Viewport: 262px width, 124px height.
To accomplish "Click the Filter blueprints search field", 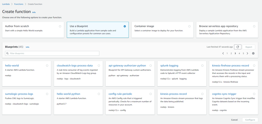I will pyautogui.click(x=52, y=53).
